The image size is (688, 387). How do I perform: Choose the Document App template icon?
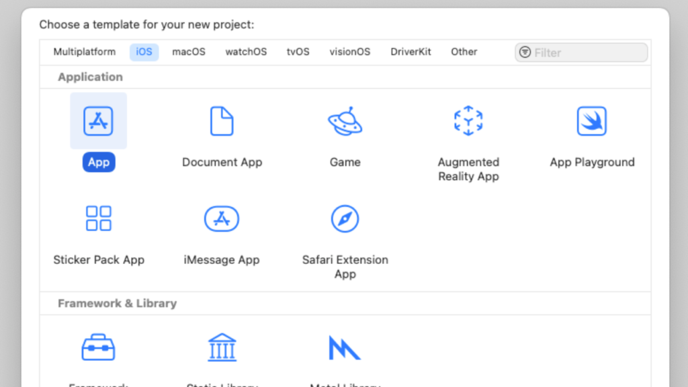click(222, 121)
